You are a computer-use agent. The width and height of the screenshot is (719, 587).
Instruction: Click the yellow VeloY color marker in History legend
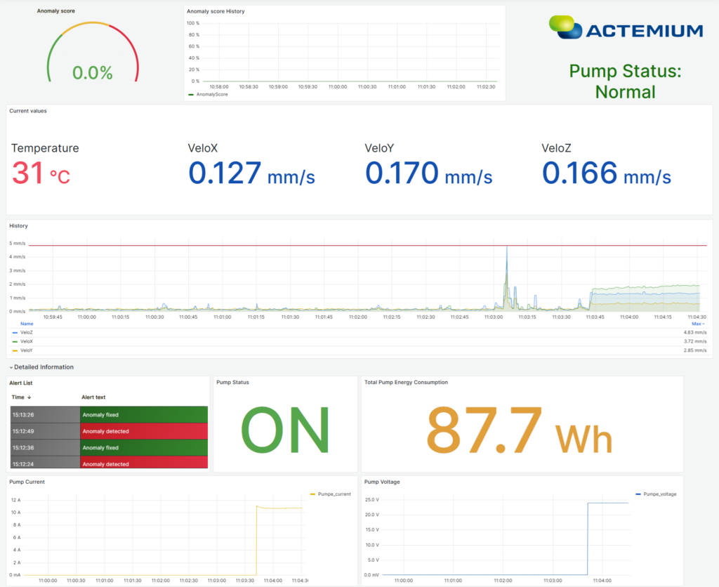tap(14, 350)
